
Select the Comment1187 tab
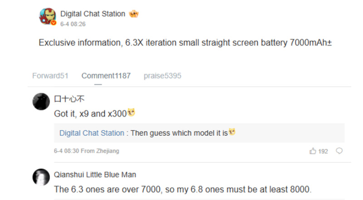coord(106,76)
